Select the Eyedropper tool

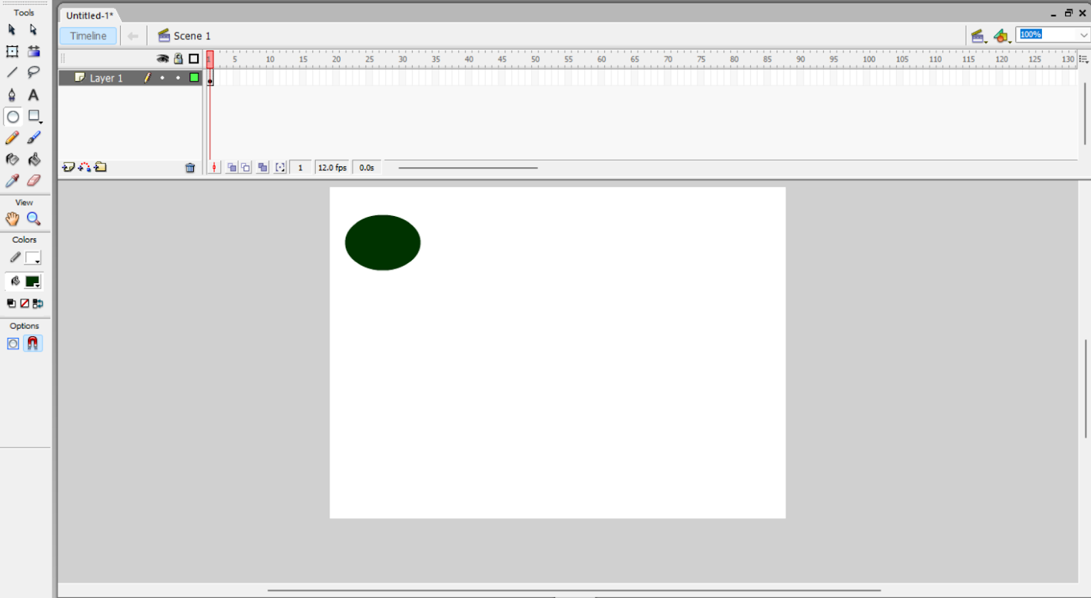pos(12,181)
